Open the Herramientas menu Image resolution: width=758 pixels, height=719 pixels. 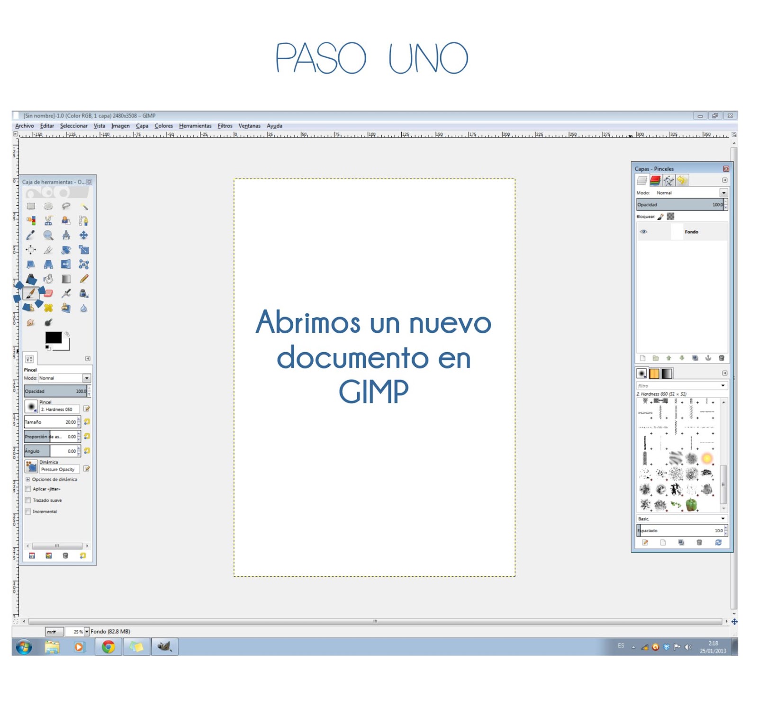point(195,126)
